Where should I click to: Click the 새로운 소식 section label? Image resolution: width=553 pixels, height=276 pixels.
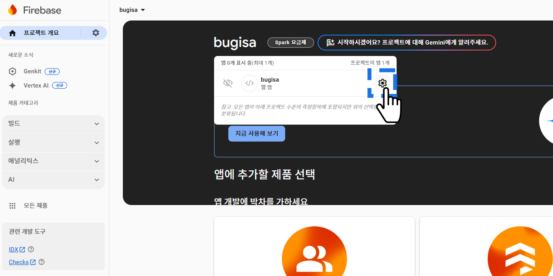[21, 55]
